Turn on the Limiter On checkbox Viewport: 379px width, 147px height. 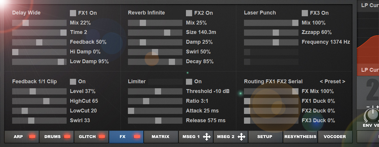(x=189, y=81)
